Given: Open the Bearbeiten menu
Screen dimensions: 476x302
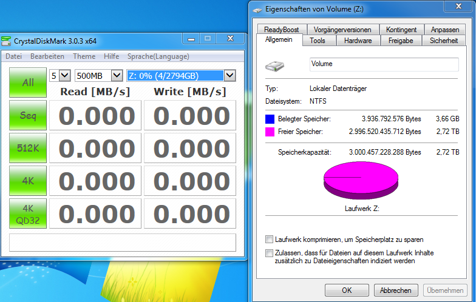Looking at the screenshot, I should click(x=47, y=56).
